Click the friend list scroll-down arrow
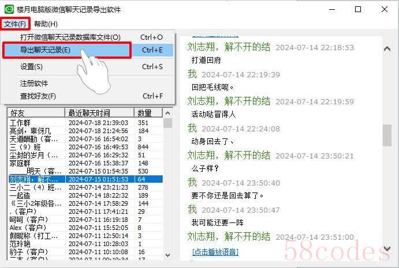The width and height of the screenshot is (399, 268). coord(167,255)
